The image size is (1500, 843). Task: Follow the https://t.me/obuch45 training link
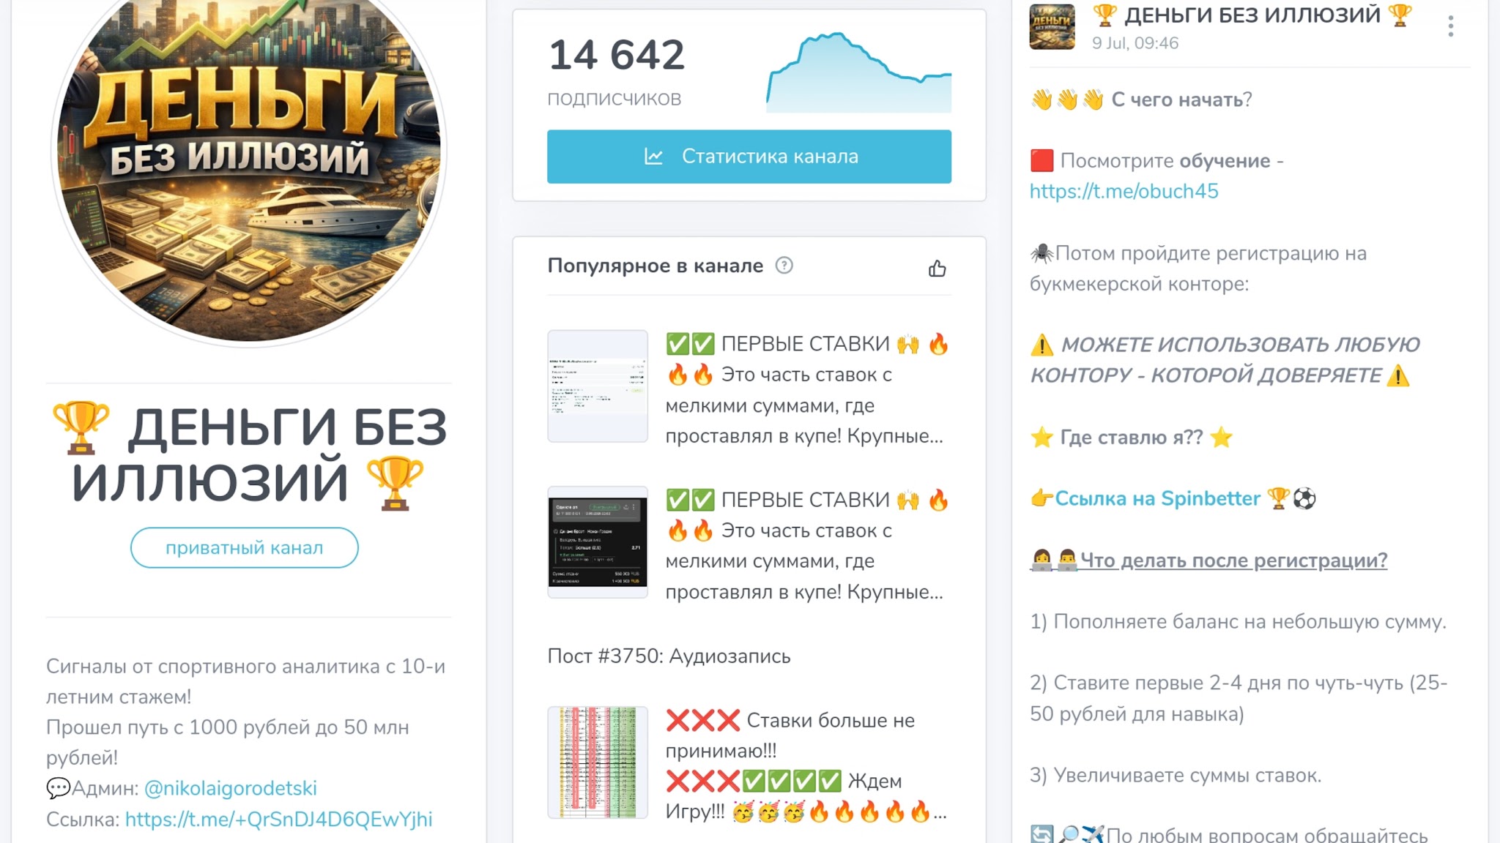(x=1124, y=191)
